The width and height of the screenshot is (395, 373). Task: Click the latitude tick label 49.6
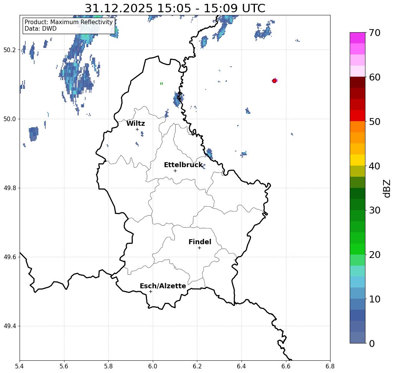click(9, 257)
